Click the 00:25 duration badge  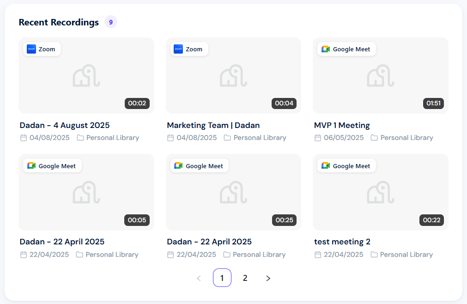[284, 220]
